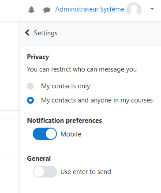This screenshot has width=161, height=193.
Task: Go back using the Settings chevron arrow
Action: pyautogui.click(x=27, y=33)
